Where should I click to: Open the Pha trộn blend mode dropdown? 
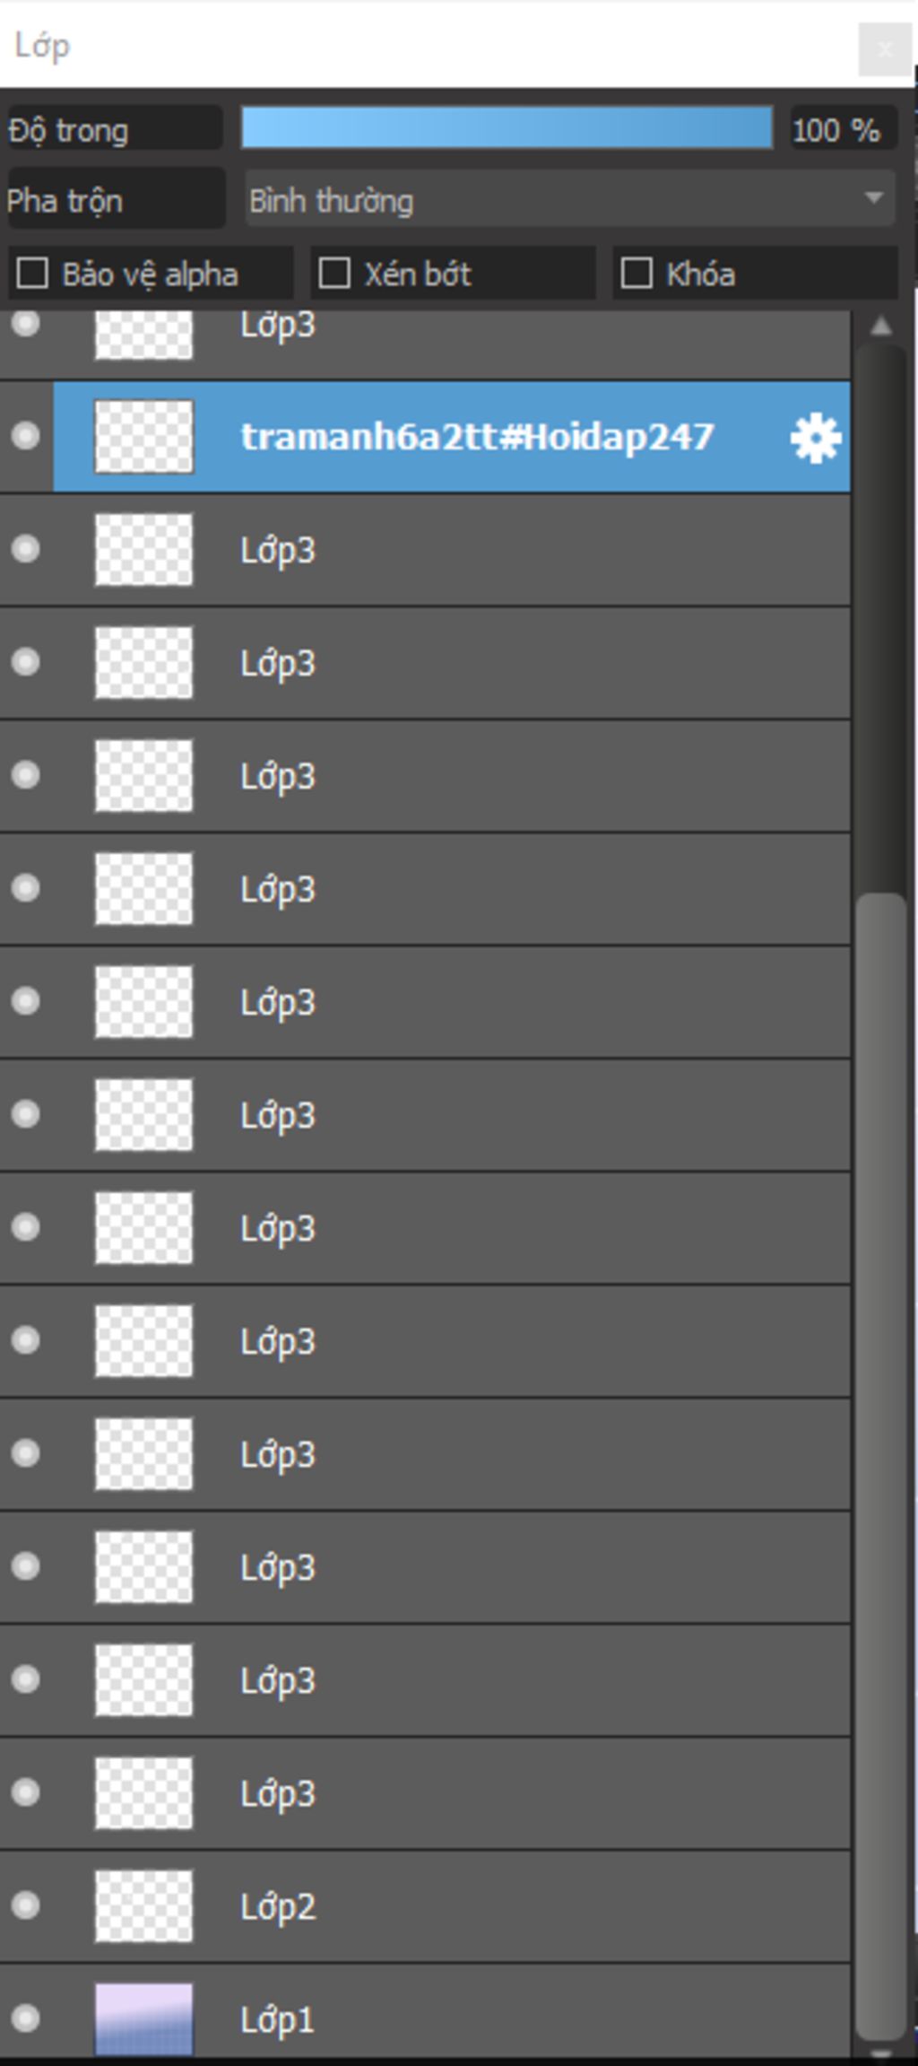click(x=570, y=199)
